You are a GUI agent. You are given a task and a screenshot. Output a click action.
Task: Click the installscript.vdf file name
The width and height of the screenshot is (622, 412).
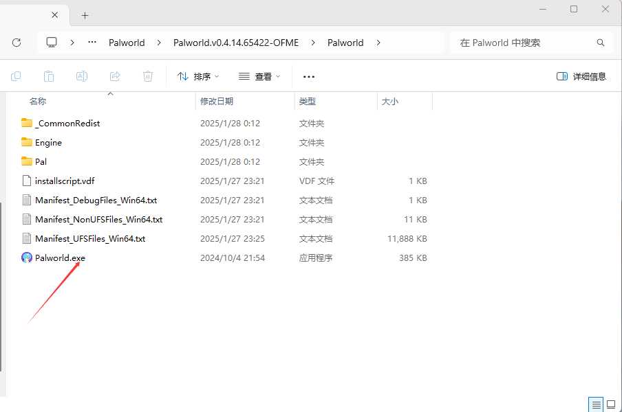65,181
